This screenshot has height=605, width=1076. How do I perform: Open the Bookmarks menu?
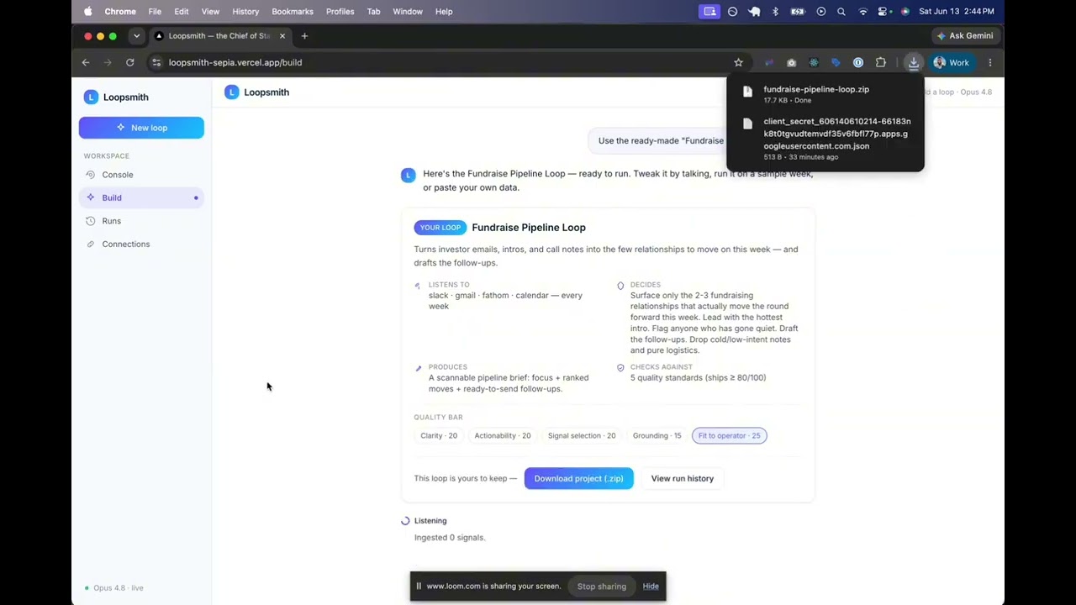(293, 12)
